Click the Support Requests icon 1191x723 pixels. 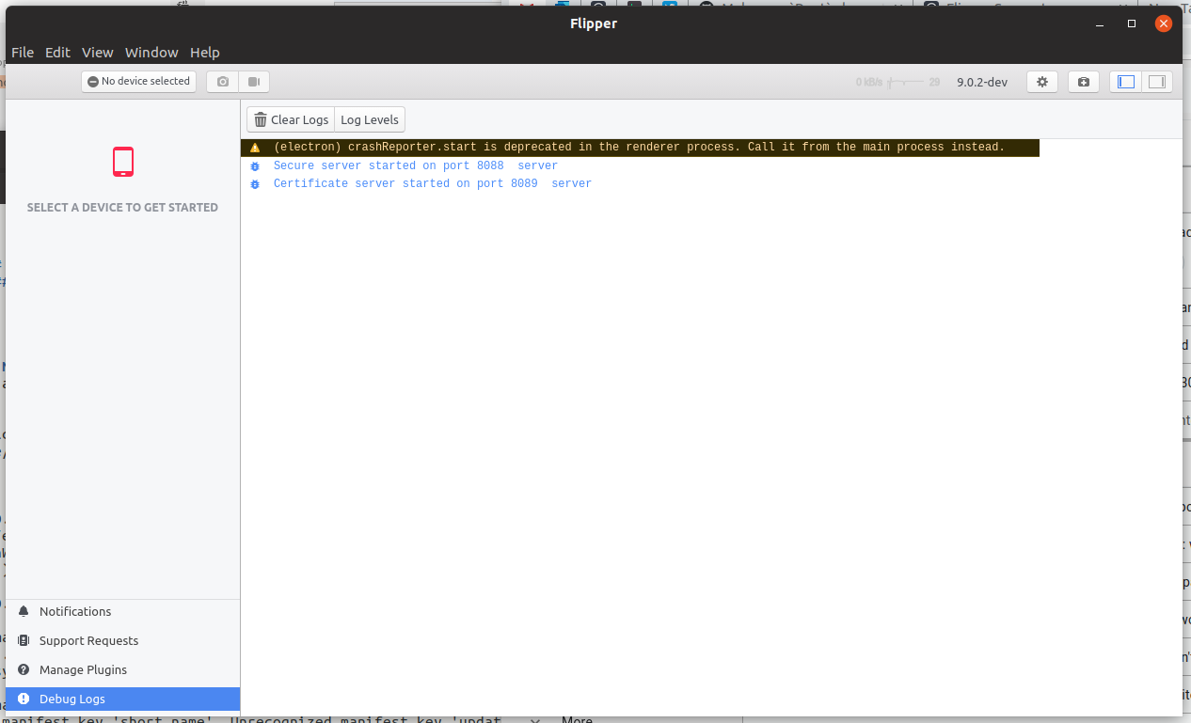pos(24,640)
